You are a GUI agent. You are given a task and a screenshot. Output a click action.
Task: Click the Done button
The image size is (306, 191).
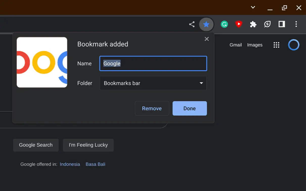pyautogui.click(x=190, y=108)
